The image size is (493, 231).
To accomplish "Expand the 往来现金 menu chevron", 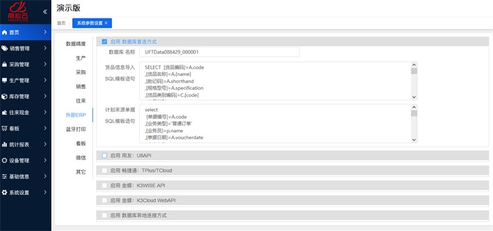I will pos(45,112).
